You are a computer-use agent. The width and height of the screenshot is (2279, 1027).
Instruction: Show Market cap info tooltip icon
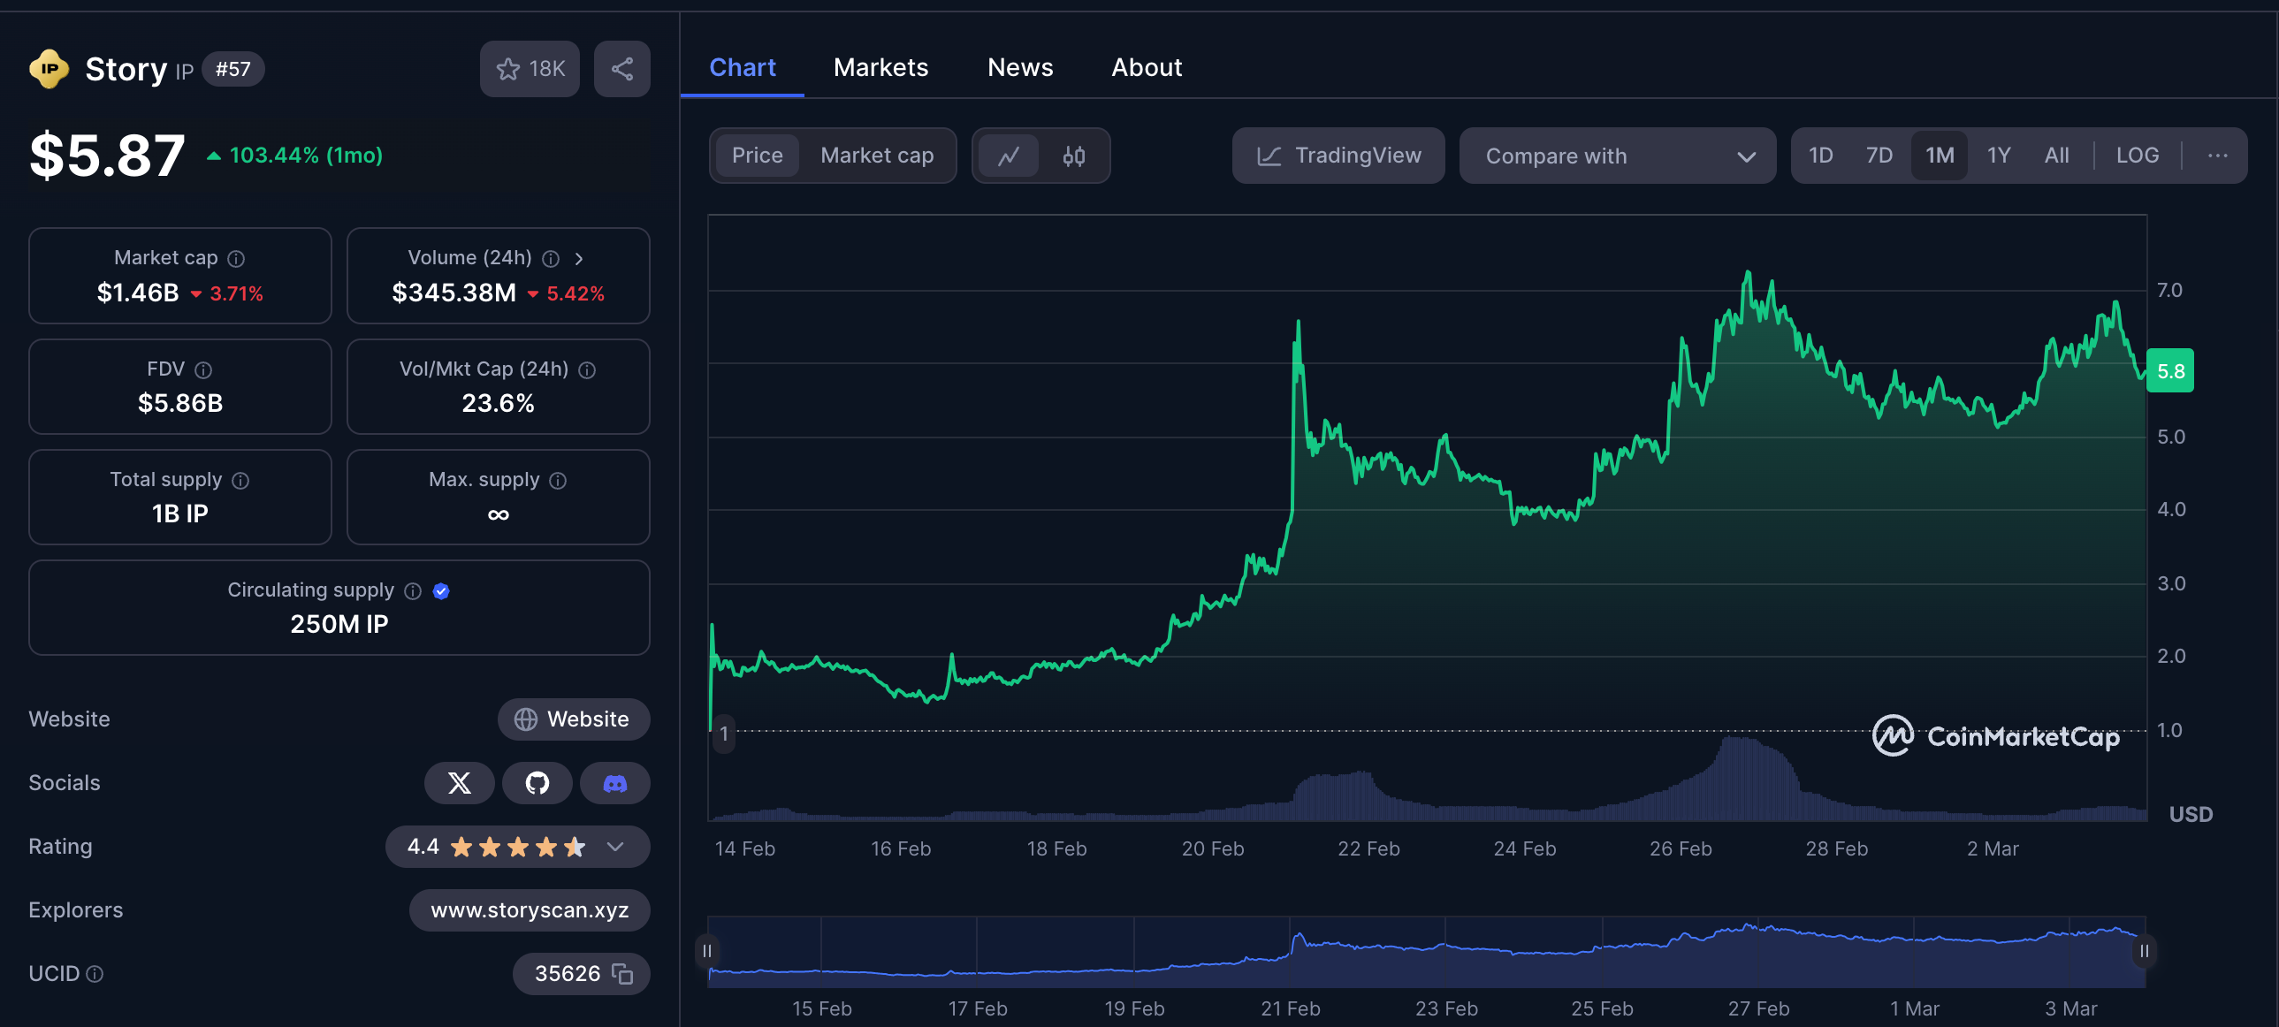(x=236, y=258)
